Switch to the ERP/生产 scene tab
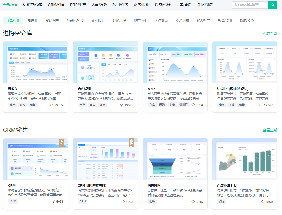Image resolution: width=282 pixels, height=215 pixels. point(78,5)
